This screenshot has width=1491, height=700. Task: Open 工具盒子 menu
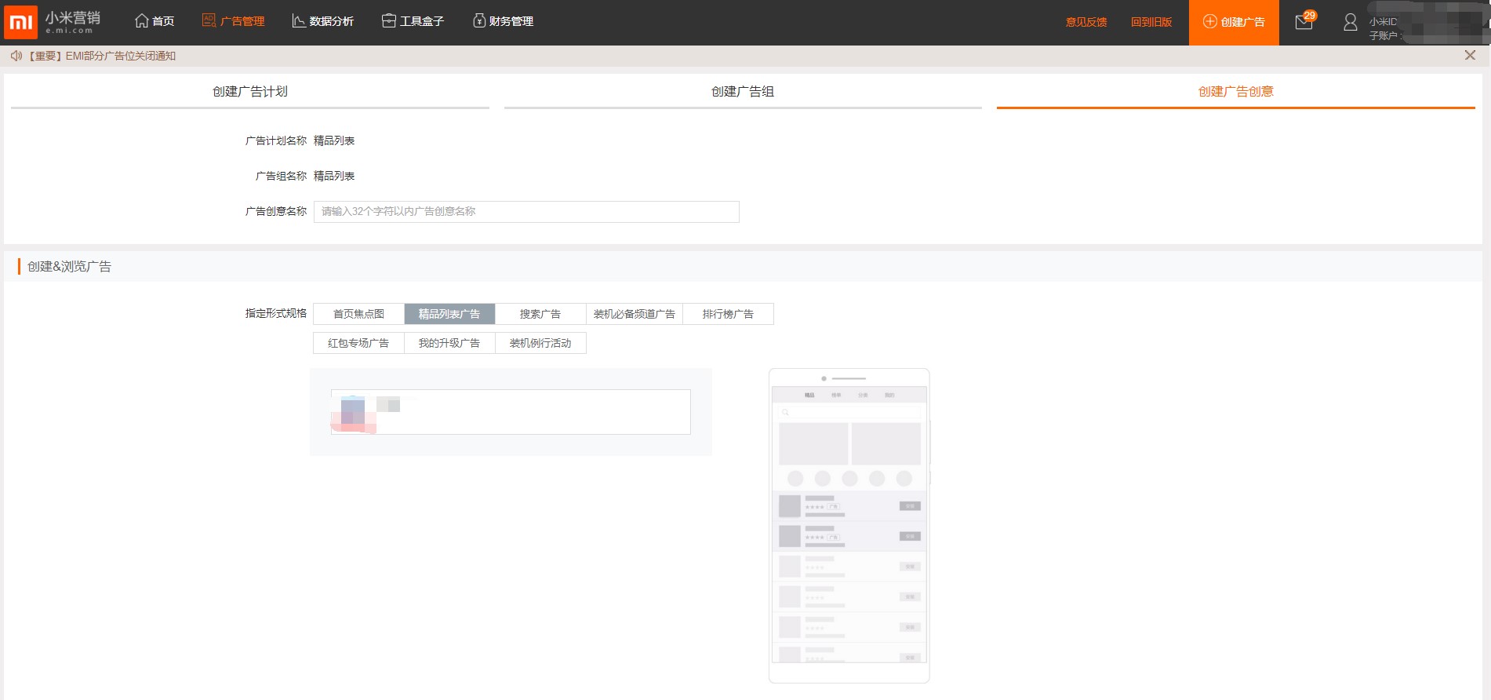[413, 21]
